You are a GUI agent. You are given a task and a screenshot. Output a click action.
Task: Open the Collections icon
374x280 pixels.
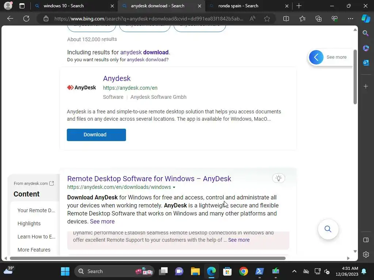point(318,19)
